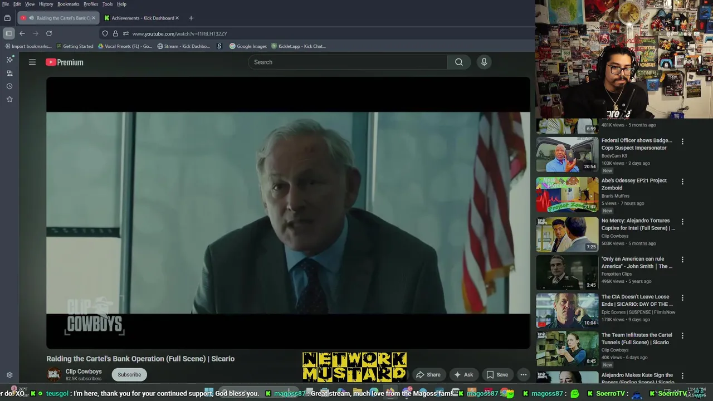Image resolution: width=713 pixels, height=401 pixels.
Task: Switch to Achievements - Kick Dashboard tab
Action: tap(142, 18)
